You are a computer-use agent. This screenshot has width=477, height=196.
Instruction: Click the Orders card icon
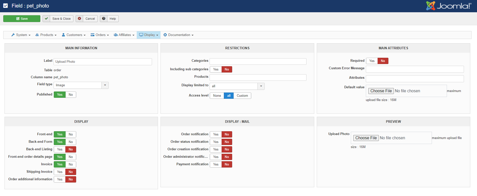coord(92,35)
